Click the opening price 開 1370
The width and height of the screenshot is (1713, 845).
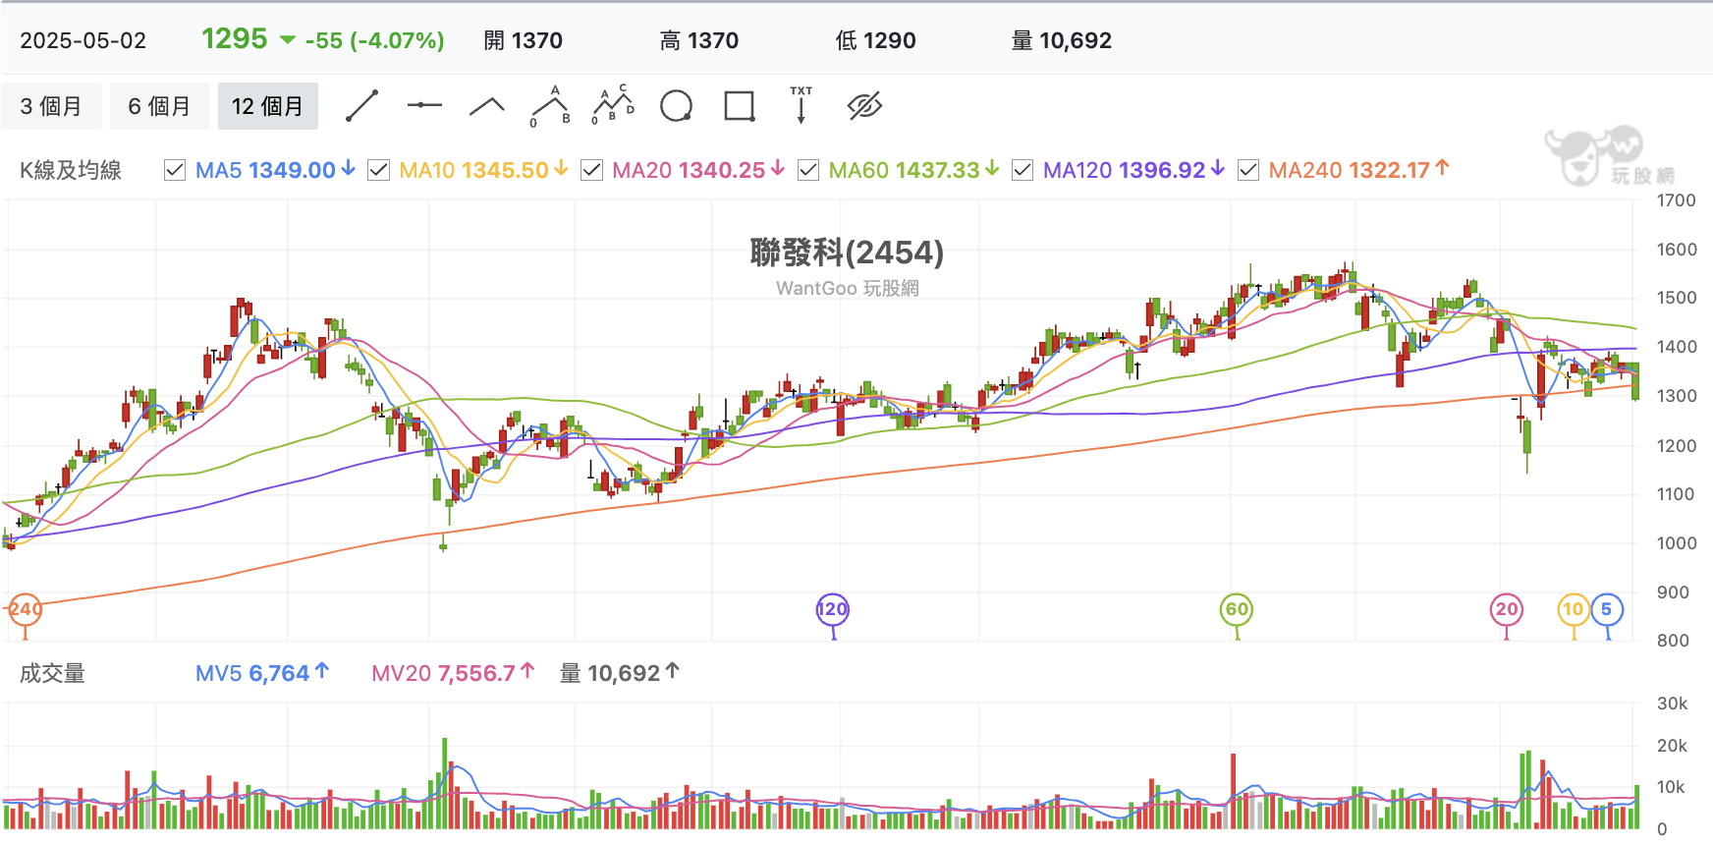click(523, 41)
